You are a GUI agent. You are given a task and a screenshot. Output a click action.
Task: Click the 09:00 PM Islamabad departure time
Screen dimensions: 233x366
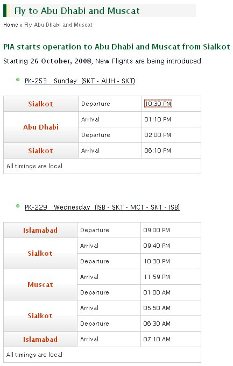[157, 230]
